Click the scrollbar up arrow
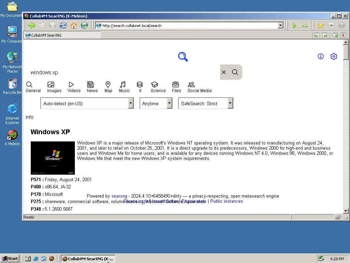This screenshot has height=263, width=350. (x=346, y=42)
